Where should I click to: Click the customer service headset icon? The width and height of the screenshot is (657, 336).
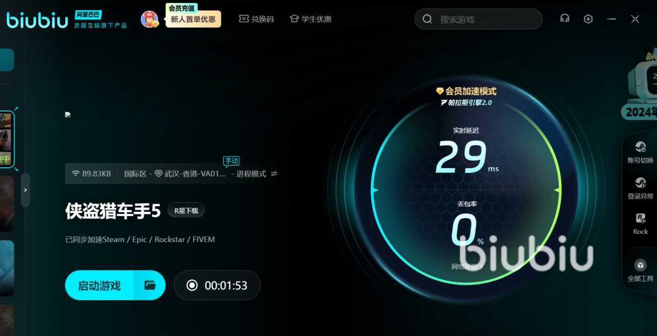(565, 19)
